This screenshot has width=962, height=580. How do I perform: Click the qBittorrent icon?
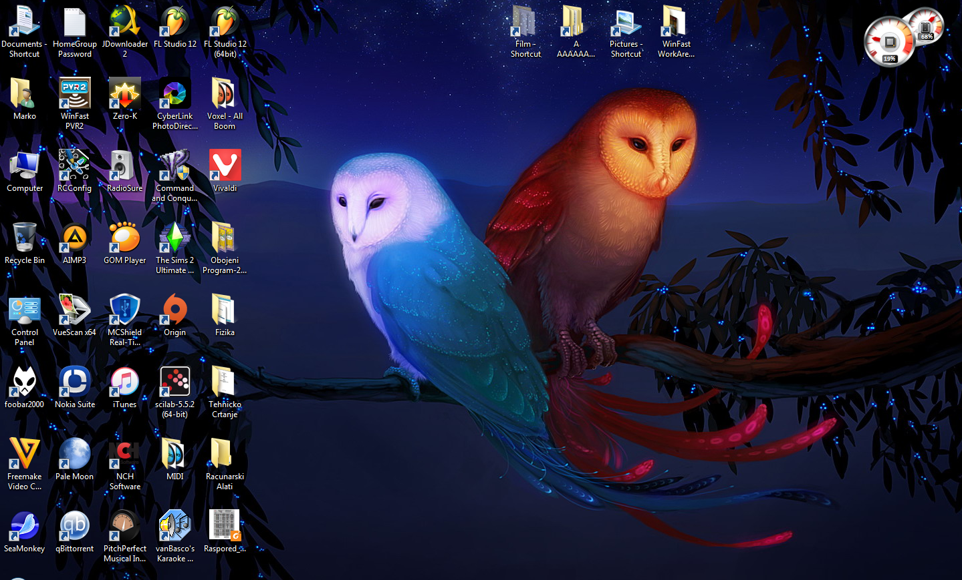[75, 525]
